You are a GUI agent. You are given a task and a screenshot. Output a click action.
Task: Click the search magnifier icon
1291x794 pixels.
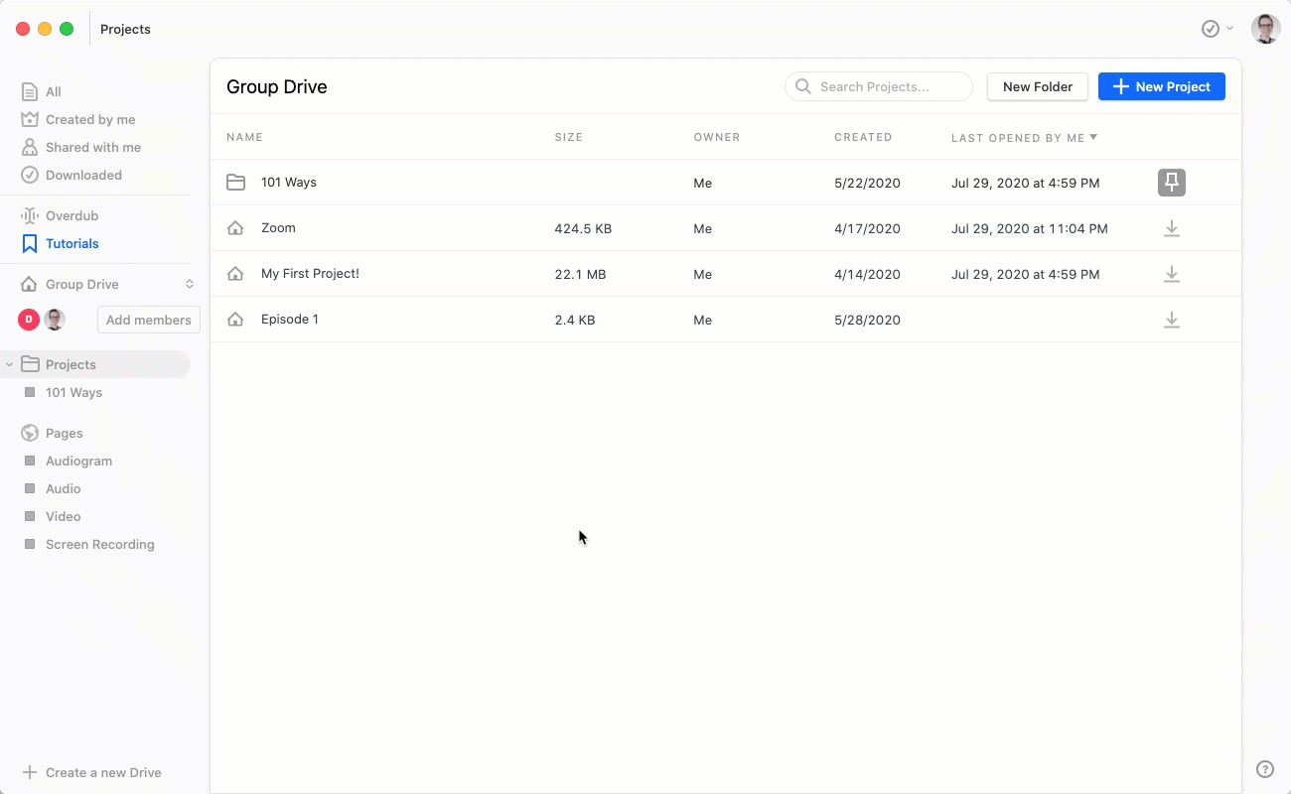(803, 86)
